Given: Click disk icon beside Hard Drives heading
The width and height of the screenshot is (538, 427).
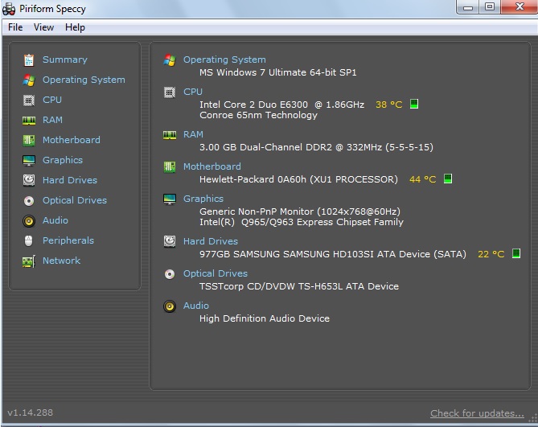Looking at the screenshot, I should coord(170,241).
